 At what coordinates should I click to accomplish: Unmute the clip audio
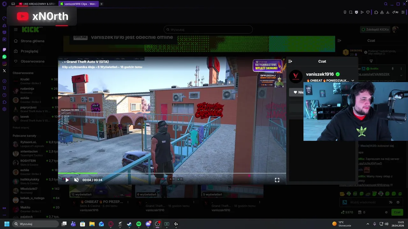[76, 180]
